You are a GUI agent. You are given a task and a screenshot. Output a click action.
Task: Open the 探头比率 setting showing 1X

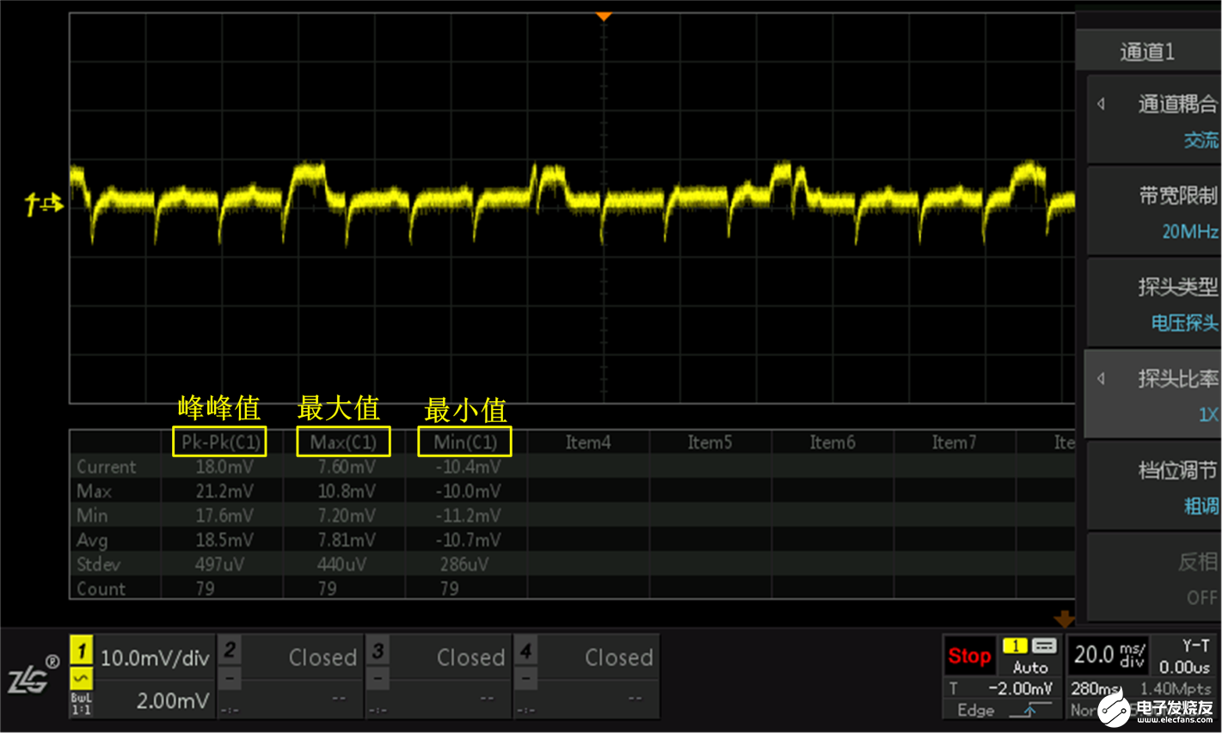click(x=1154, y=394)
